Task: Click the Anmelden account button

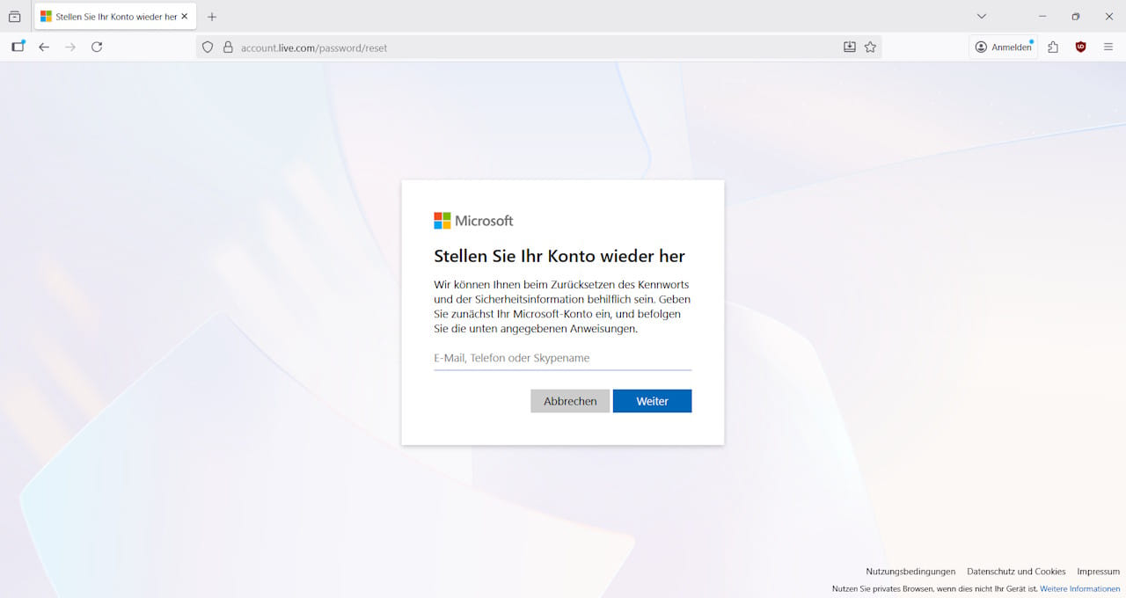Action: click(1004, 47)
